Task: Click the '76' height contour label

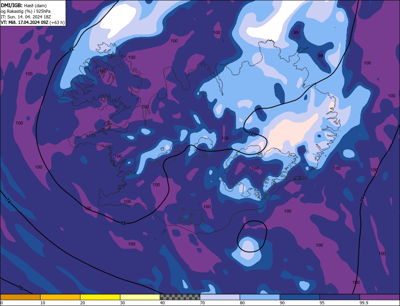Action: [21, 288]
